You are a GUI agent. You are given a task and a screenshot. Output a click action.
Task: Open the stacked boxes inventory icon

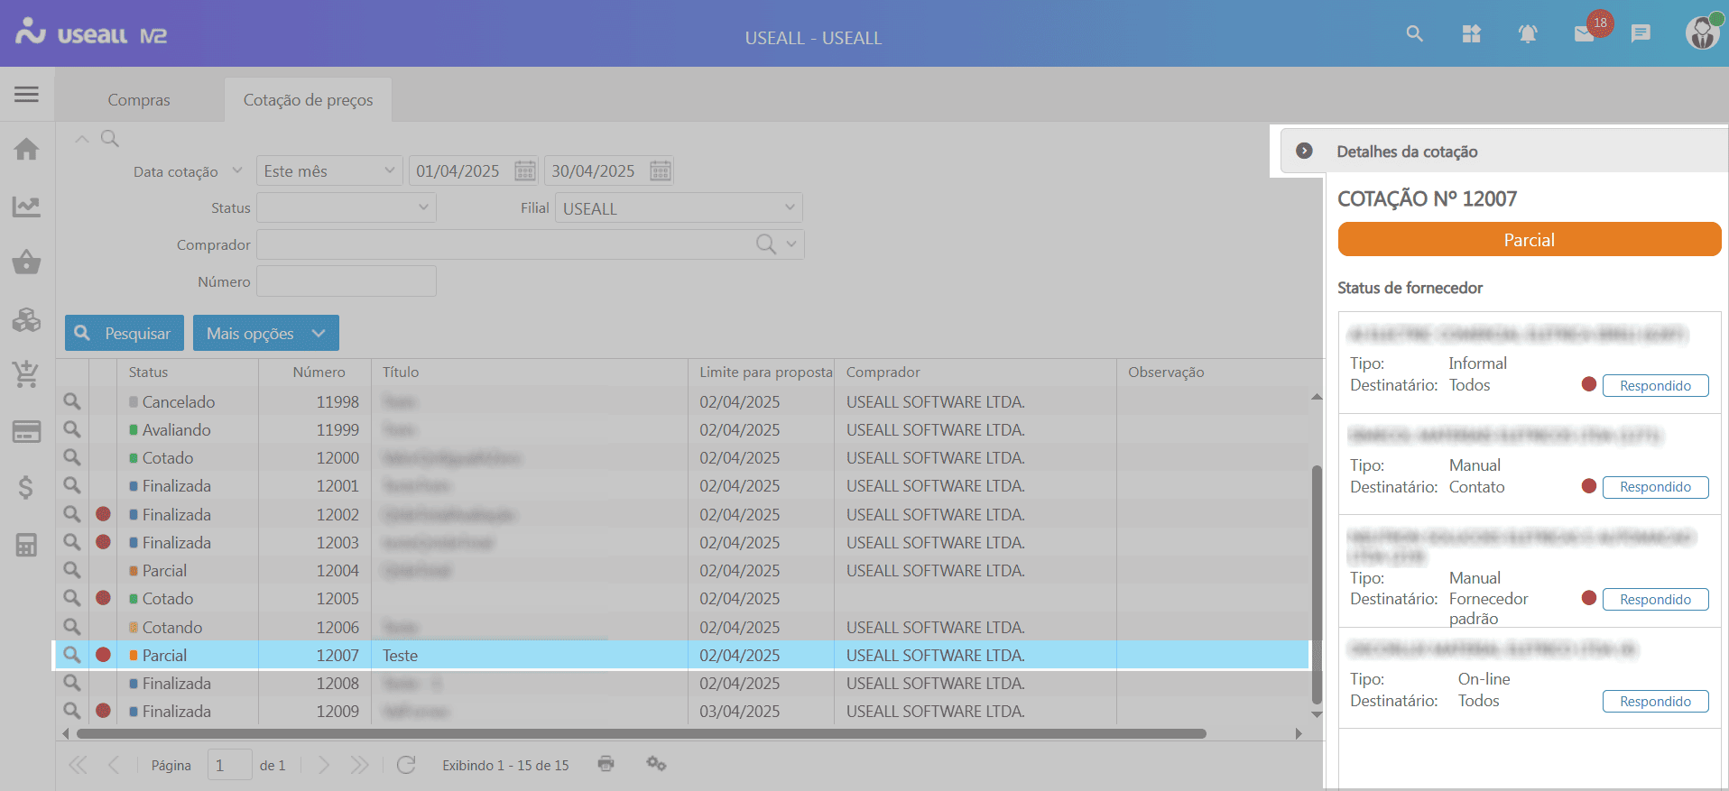pyautogui.click(x=26, y=319)
